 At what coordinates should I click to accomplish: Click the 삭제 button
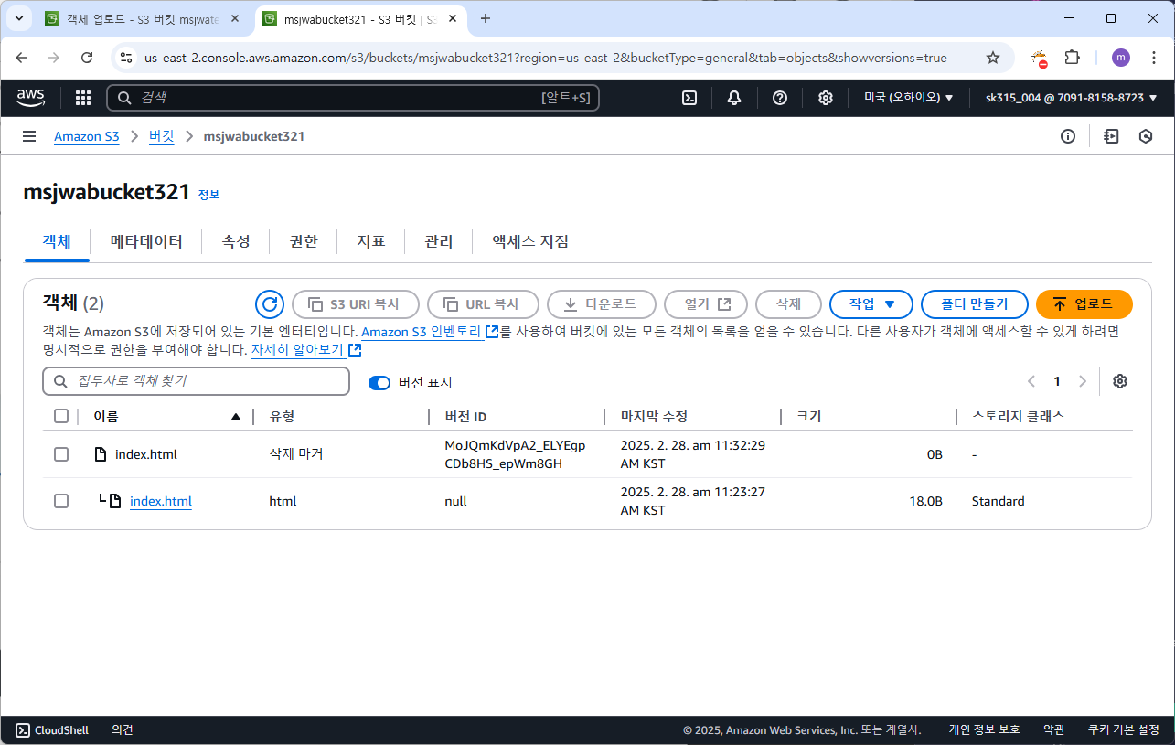[x=788, y=304]
